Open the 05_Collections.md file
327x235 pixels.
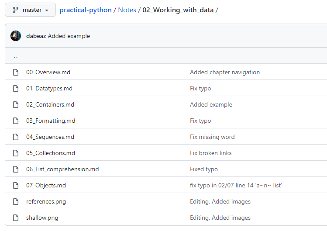tap(51, 153)
